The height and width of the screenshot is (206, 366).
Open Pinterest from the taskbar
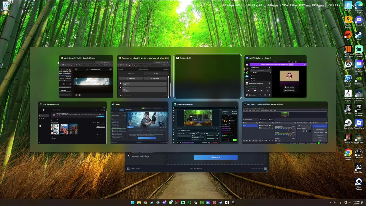214,203
